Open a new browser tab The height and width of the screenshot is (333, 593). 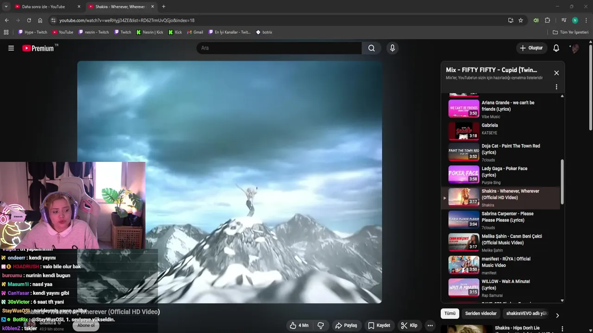[164, 6]
